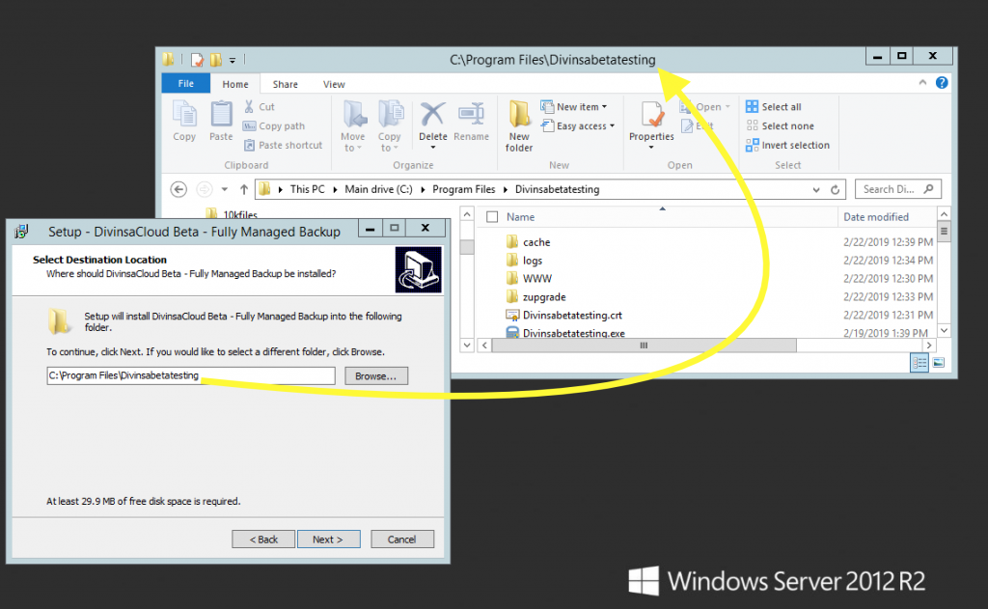Click the navigation pane scrollbar thumb
Viewport: 988px width, 609px height.
(467, 246)
